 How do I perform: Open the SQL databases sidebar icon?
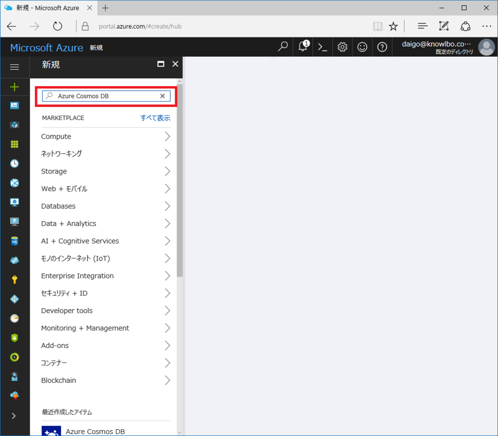(x=15, y=241)
